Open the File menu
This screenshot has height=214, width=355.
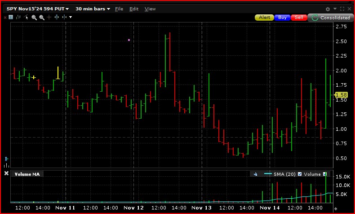point(119,9)
